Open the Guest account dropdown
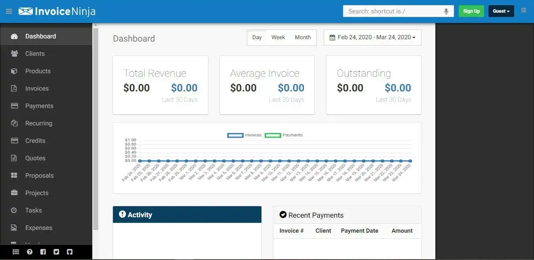The height and width of the screenshot is (260, 534). point(501,11)
